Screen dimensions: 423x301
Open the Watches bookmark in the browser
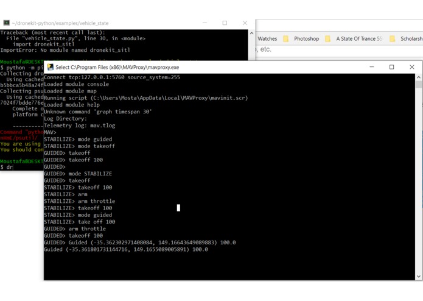coord(267,38)
